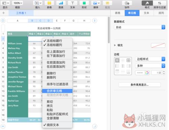Click the 图表 chart toolbar icon
Screen dimensions: 169x130
coord(61,3)
